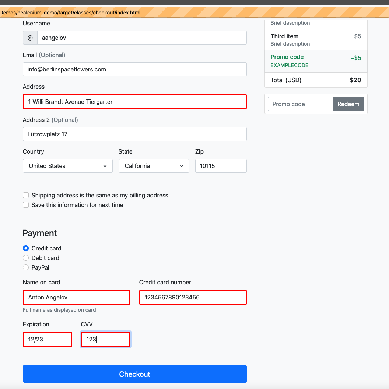Click the Zip code field

tap(221, 166)
